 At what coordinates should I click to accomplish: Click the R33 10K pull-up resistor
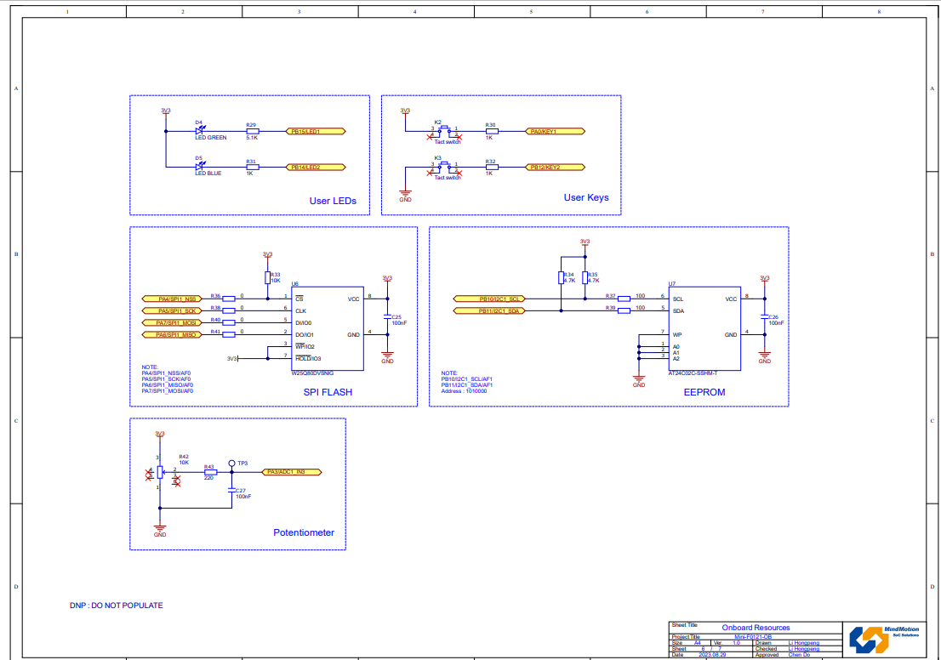point(267,278)
